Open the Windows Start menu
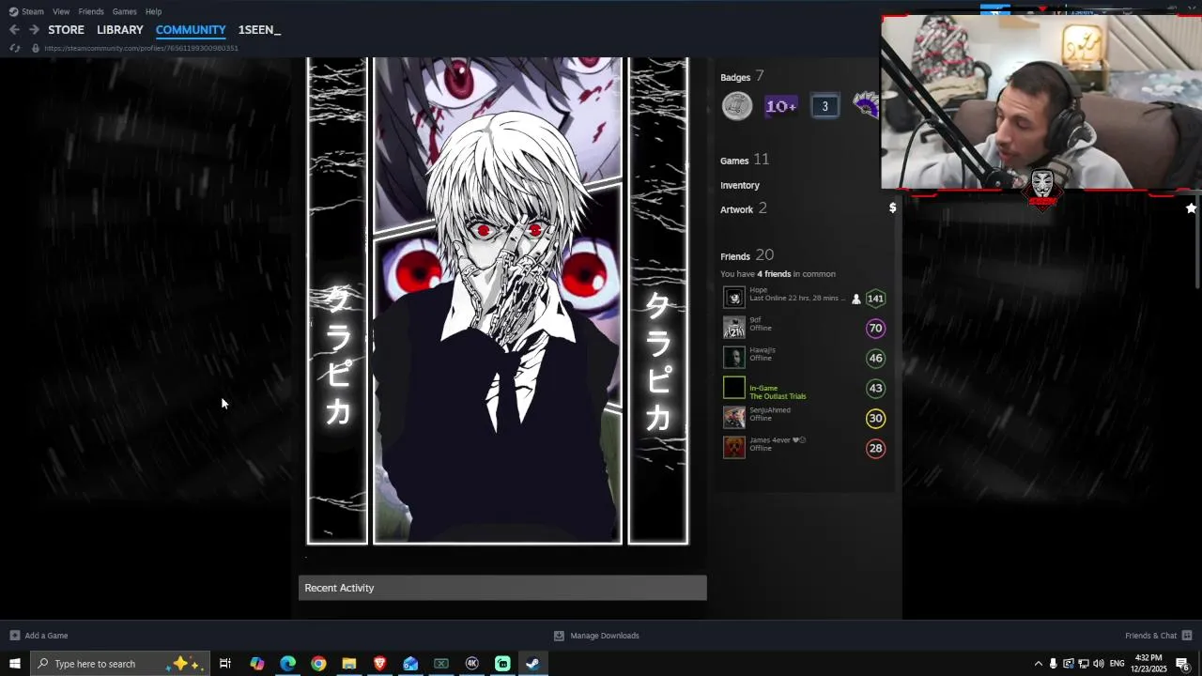This screenshot has width=1202, height=676. 15,664
